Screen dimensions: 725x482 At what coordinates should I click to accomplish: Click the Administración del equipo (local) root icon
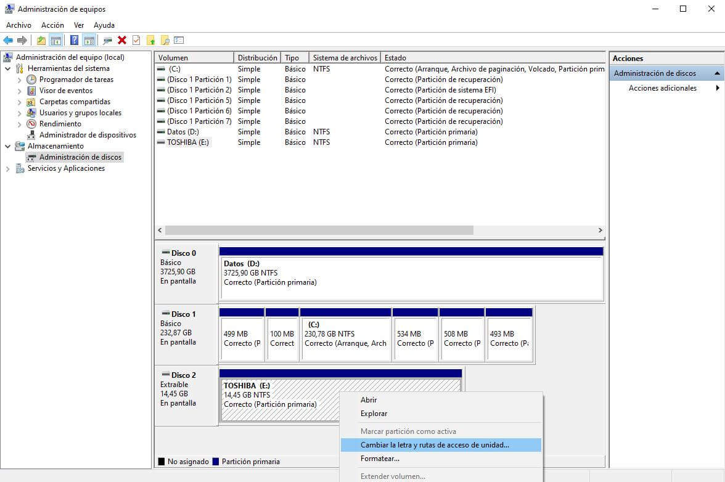(8, 57)
